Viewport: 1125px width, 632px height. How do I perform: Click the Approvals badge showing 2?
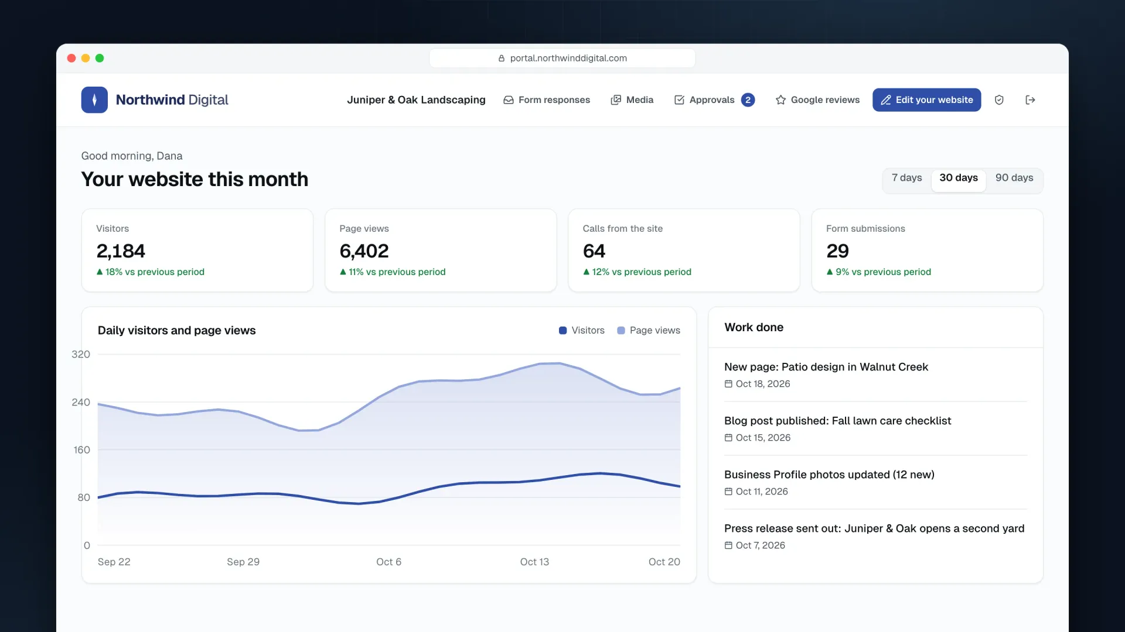(x=748, y=100)
